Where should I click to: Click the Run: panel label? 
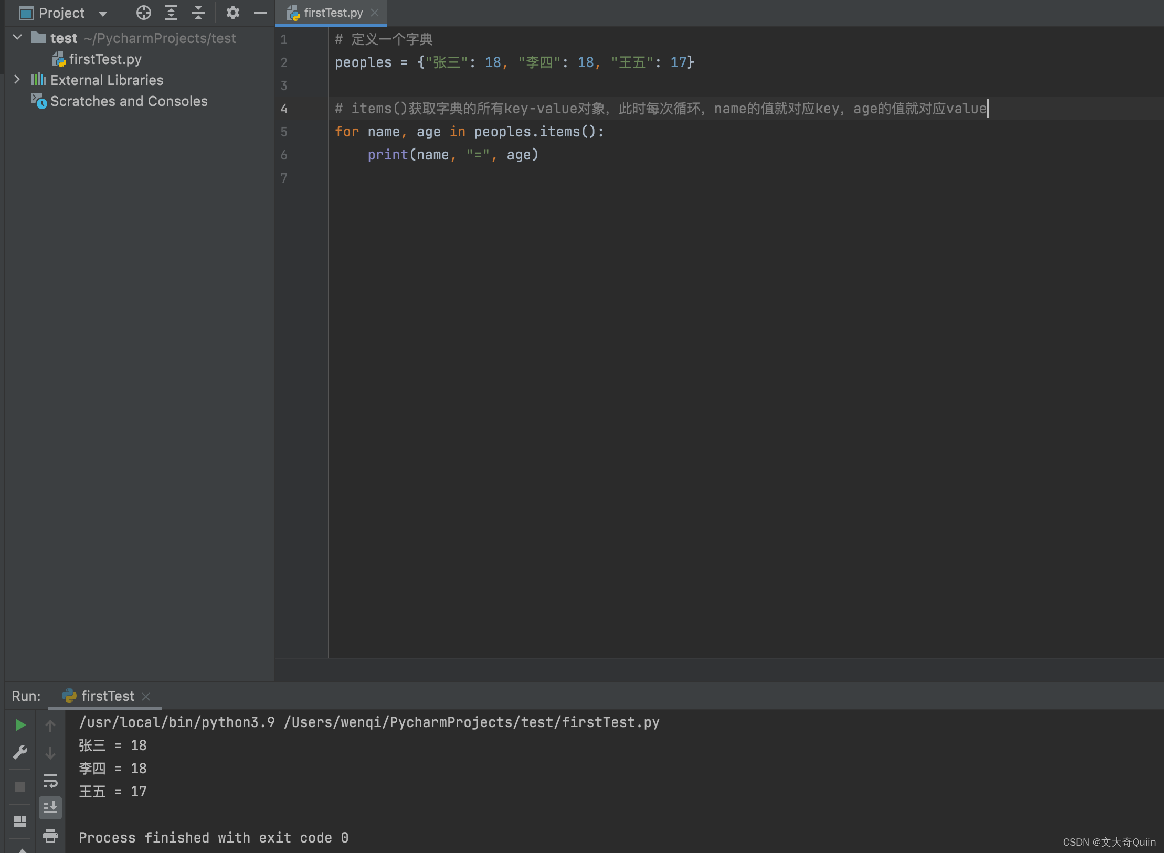pyautogui.click(x=26, y=696)
